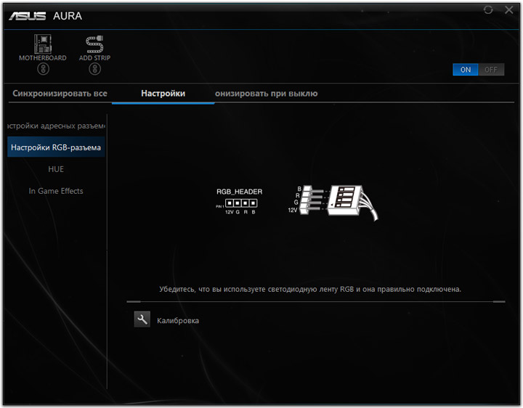This screenshot has height=408, width=523.
Task: Toggle sync link under Add Strip
Action: coord(94,69)
